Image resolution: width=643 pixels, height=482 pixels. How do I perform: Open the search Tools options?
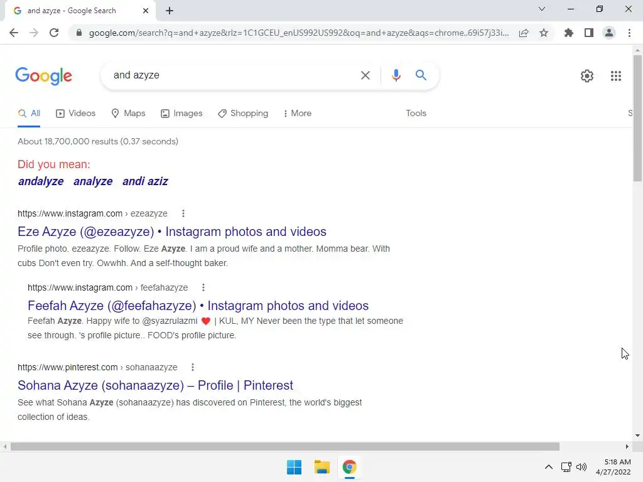pyautogui.click(x=416, y=113)
